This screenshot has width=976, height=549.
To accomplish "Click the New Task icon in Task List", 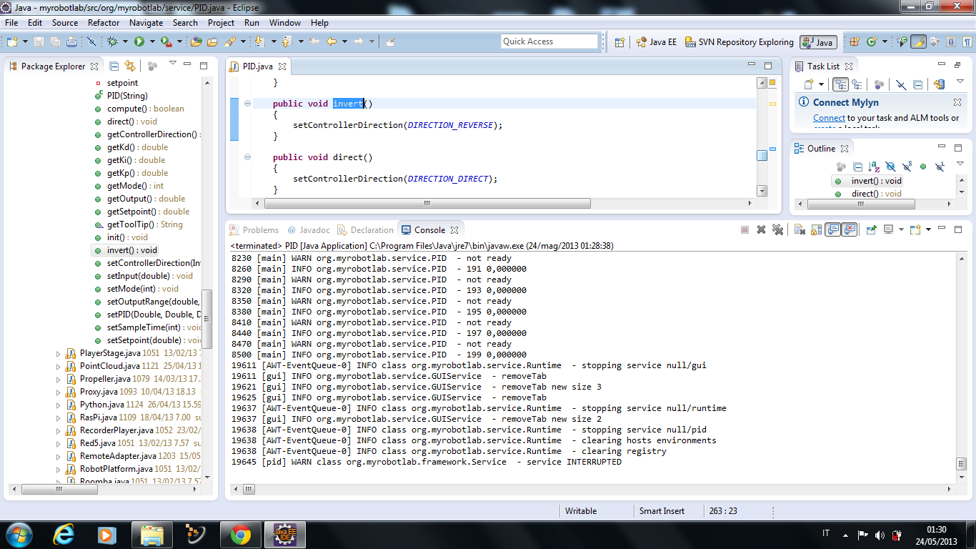I will 810,84.
